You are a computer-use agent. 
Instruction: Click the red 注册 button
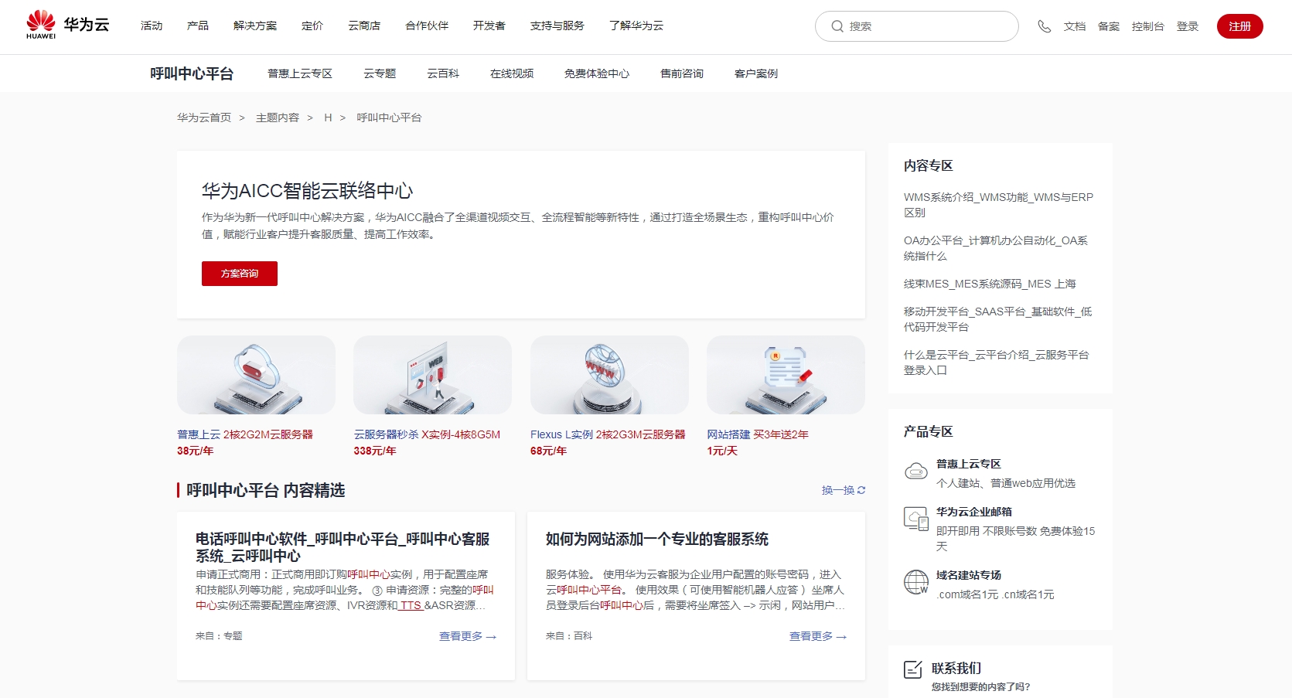[x=1240, y=26]
